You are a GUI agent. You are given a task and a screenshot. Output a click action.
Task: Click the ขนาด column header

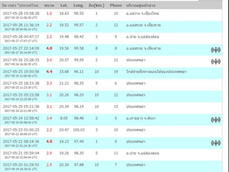[x=49, y=5]
